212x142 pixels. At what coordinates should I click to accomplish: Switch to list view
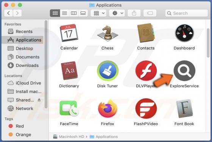tap(64, 13)
